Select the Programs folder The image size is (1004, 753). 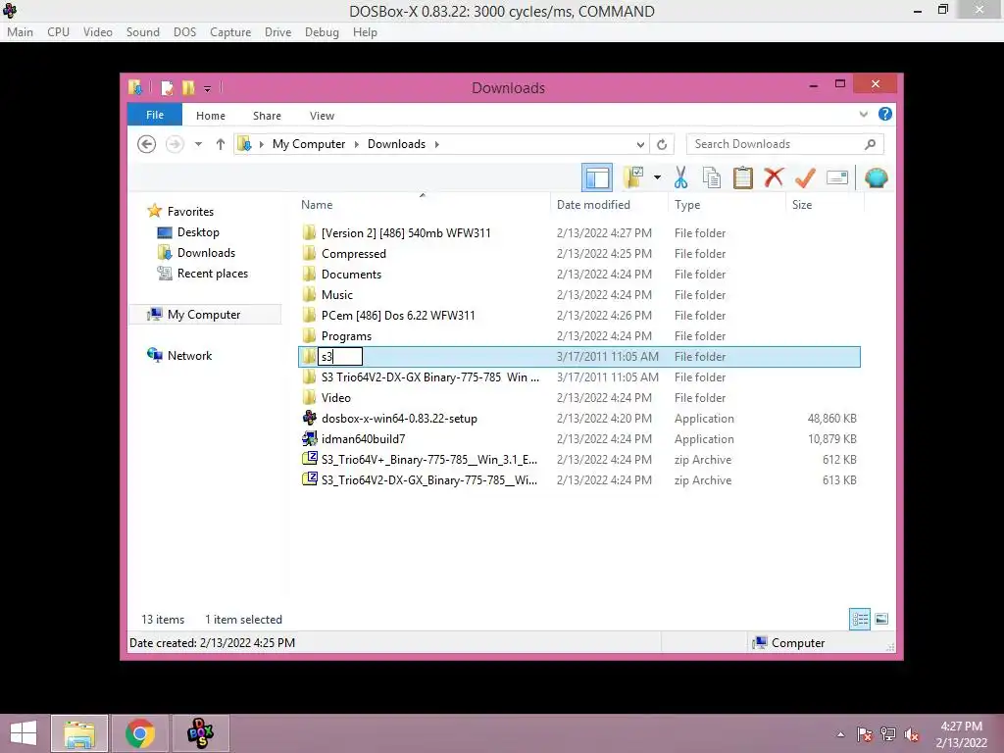click(579, 335)
